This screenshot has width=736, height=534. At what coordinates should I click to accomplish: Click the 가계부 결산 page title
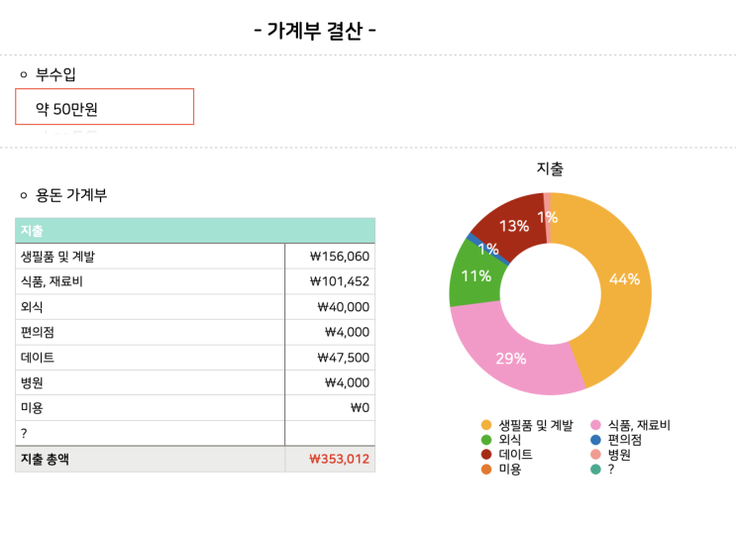tap(315, 31)
